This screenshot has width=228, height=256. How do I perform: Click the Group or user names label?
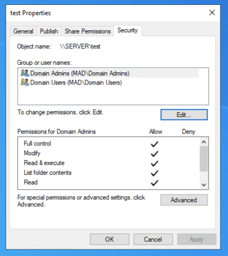tap(44, 63)
